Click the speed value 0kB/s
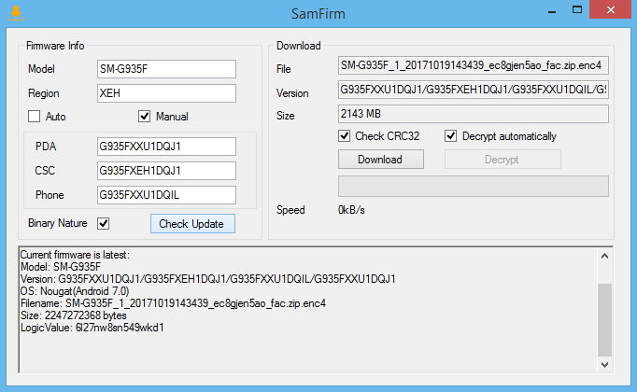 pyautogui.click(x=351, y=210)
